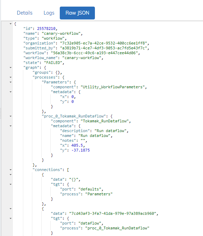
Task: Click the "processes" key
Action: 45,78
